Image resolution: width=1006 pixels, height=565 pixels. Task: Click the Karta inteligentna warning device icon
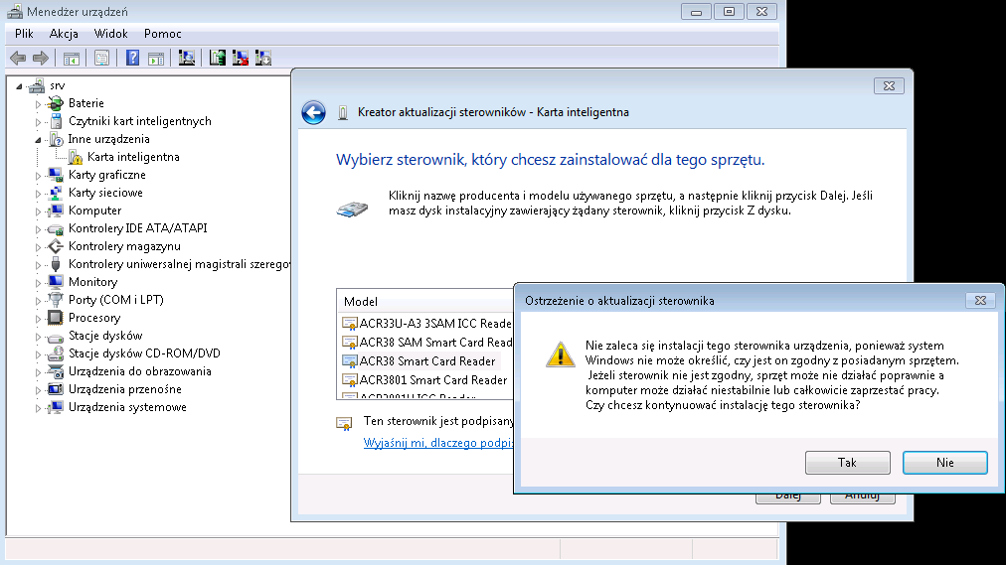[x=76, y=157]
